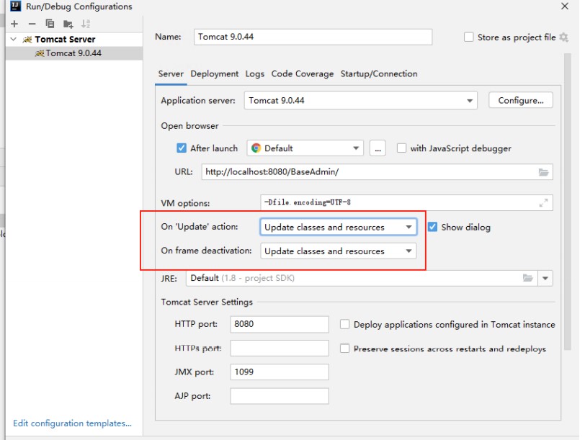Screen dimensions: 585x440
Task: Enable Preserve sessions across restarts and redeploys
Action: click(x=344, y=349)
